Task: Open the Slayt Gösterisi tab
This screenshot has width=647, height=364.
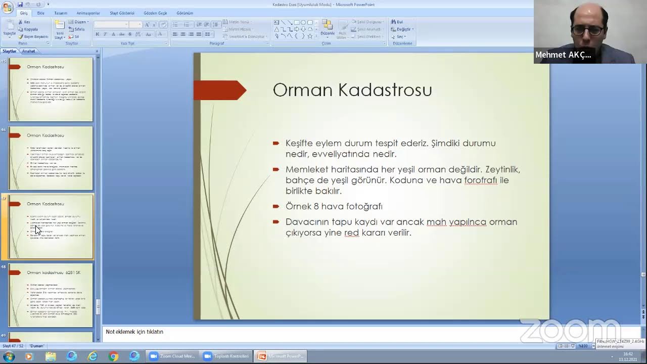Action: (122, 13)
